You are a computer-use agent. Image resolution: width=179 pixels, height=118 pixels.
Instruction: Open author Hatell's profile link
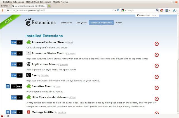click(x=70, y=42)
